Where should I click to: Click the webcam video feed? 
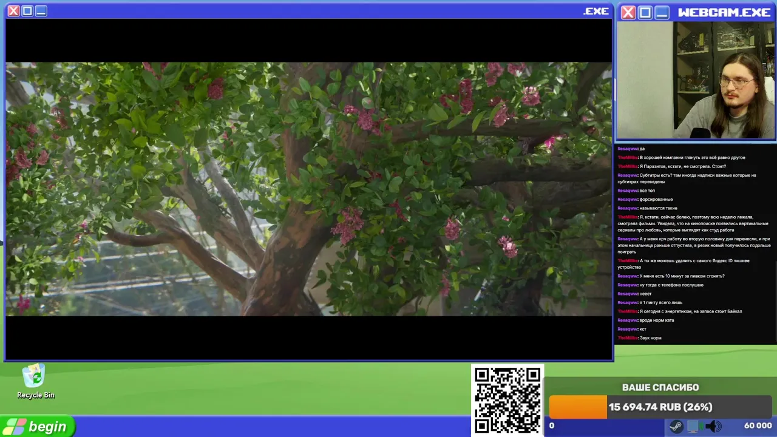click(696, 80)
